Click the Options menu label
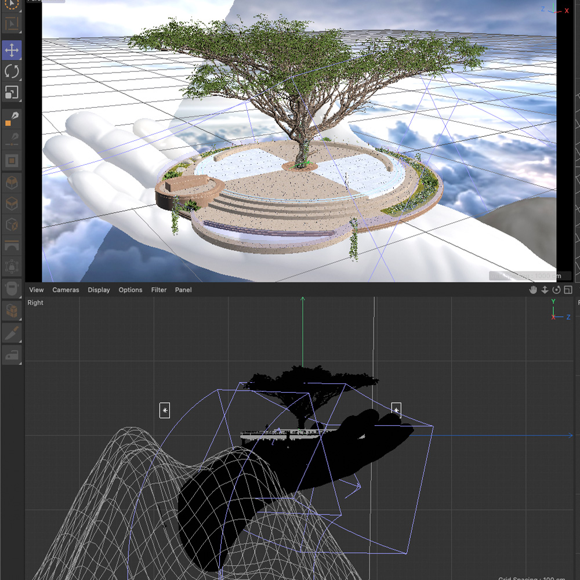This screenshot has height=580, width=580. (130, 289)
